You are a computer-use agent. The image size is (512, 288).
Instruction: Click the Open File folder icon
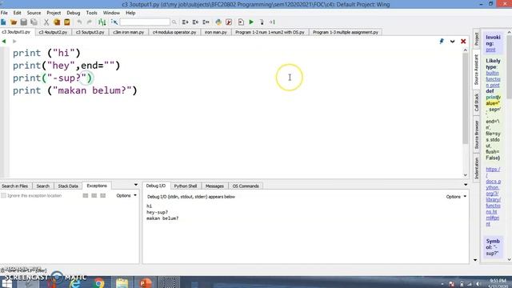pos(14,22)
